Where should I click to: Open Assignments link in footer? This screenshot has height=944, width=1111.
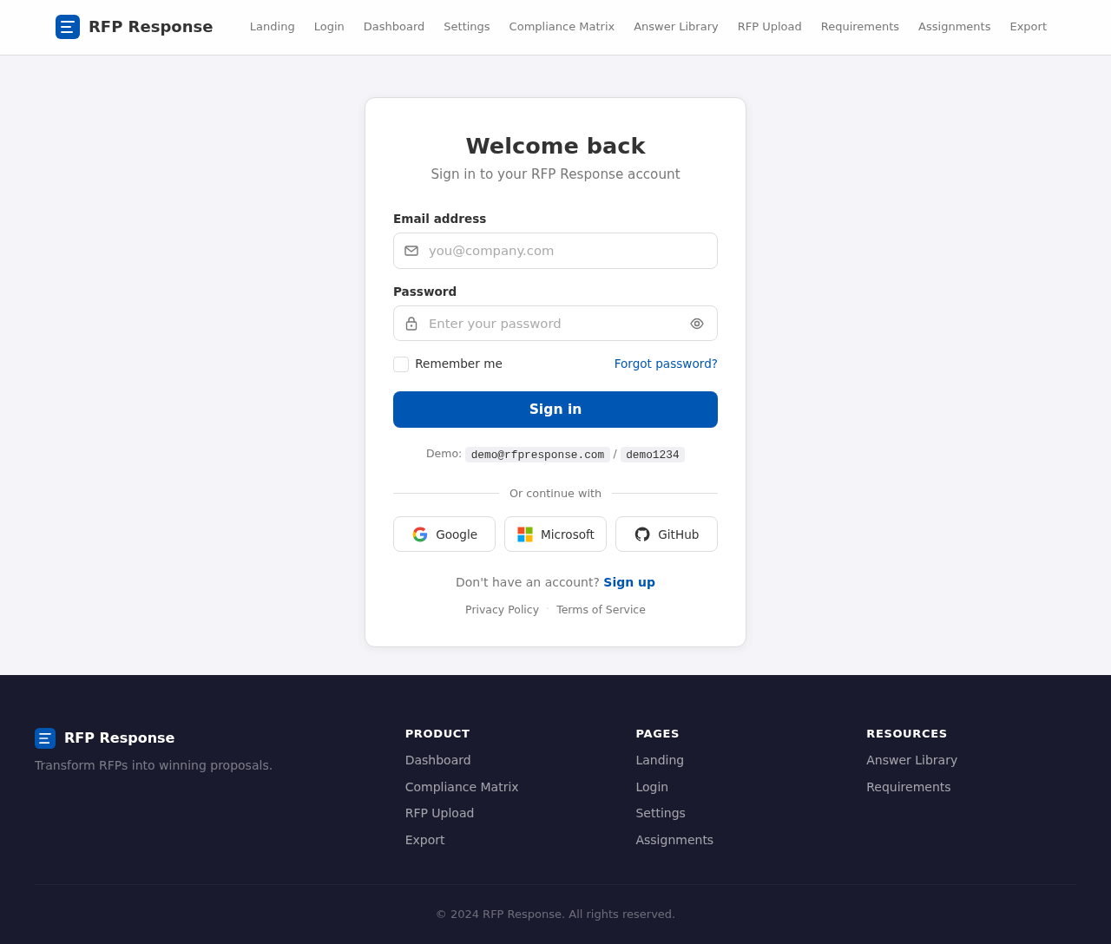[674, 840]
